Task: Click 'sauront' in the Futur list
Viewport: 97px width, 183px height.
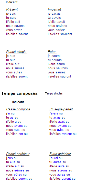Action: 66,76
